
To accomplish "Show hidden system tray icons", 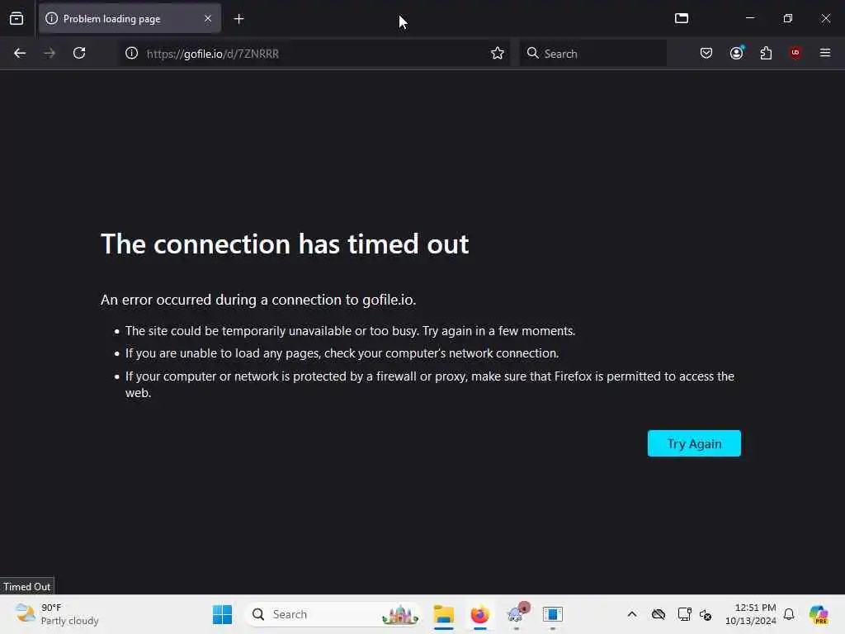I will pos(632,614).
